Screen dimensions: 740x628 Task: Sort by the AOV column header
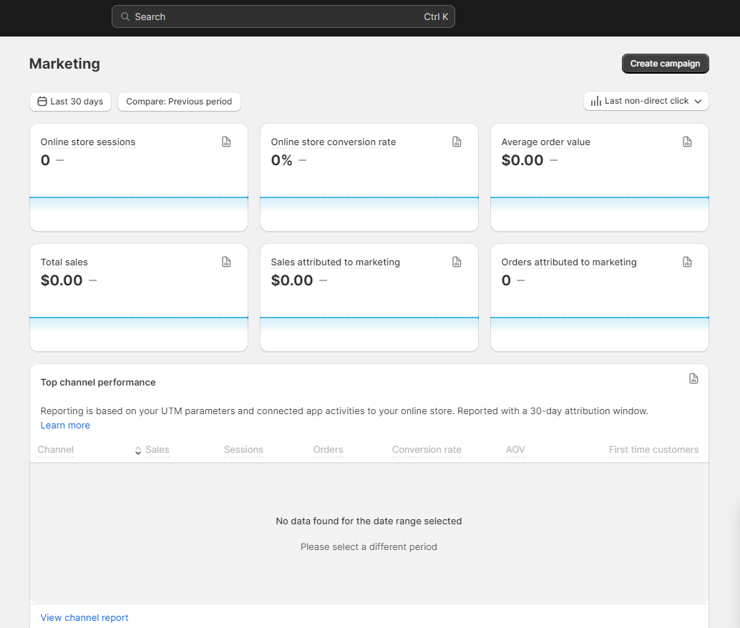(x=515, y=450)
